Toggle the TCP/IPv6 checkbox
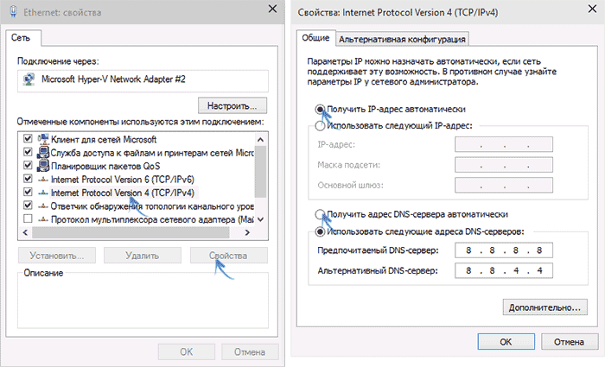The height and width of the screenshot is (367, 605). [28, 179]
